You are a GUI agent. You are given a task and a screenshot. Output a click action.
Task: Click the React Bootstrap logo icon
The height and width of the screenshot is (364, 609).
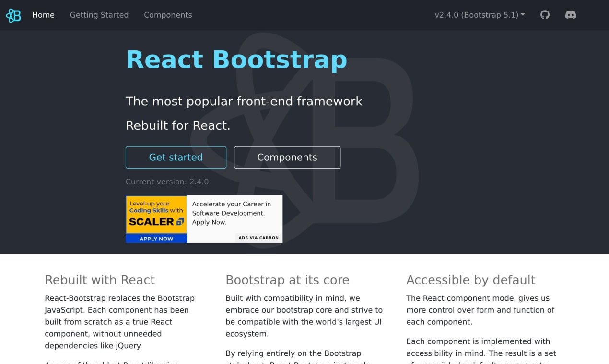pyautogui.click(x=13, y=15)
